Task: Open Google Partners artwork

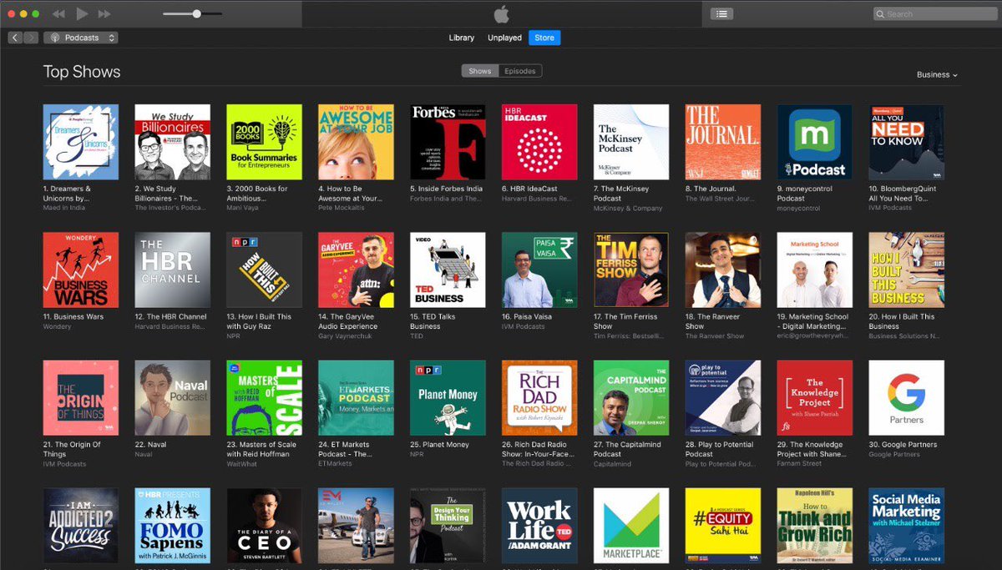Action: (x=907, y=398)
